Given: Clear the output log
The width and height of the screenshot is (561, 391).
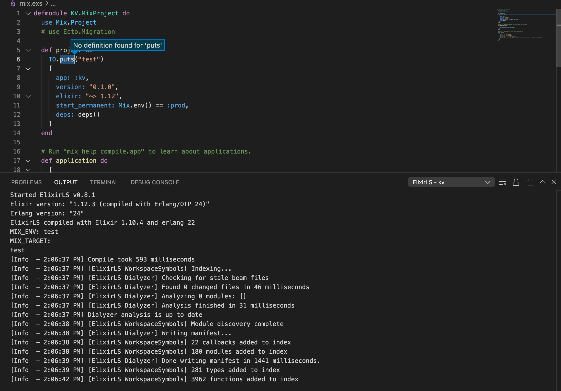Looking at the screenshot, I should pos(503,182).
